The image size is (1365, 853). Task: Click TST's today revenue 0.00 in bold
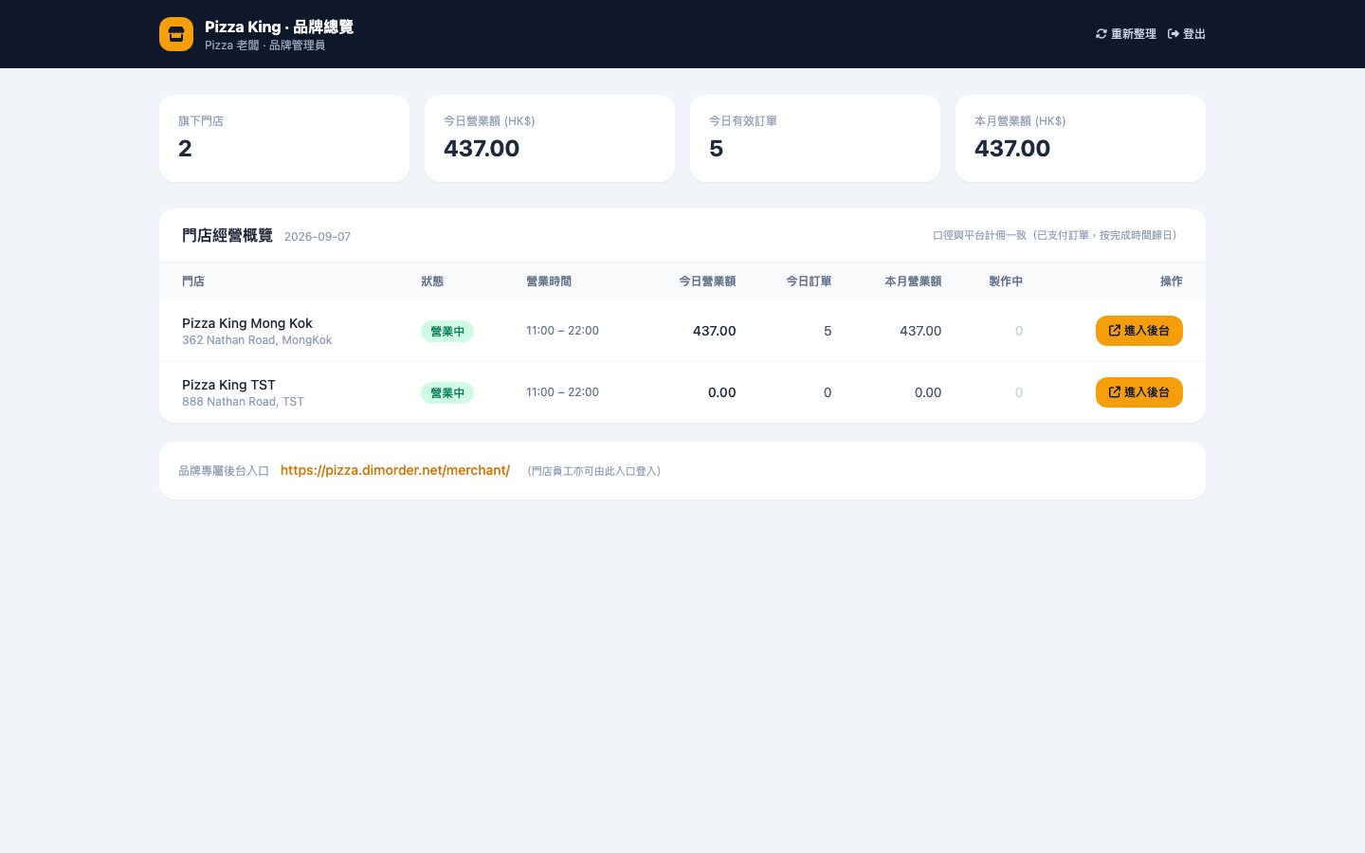[722, 392]
